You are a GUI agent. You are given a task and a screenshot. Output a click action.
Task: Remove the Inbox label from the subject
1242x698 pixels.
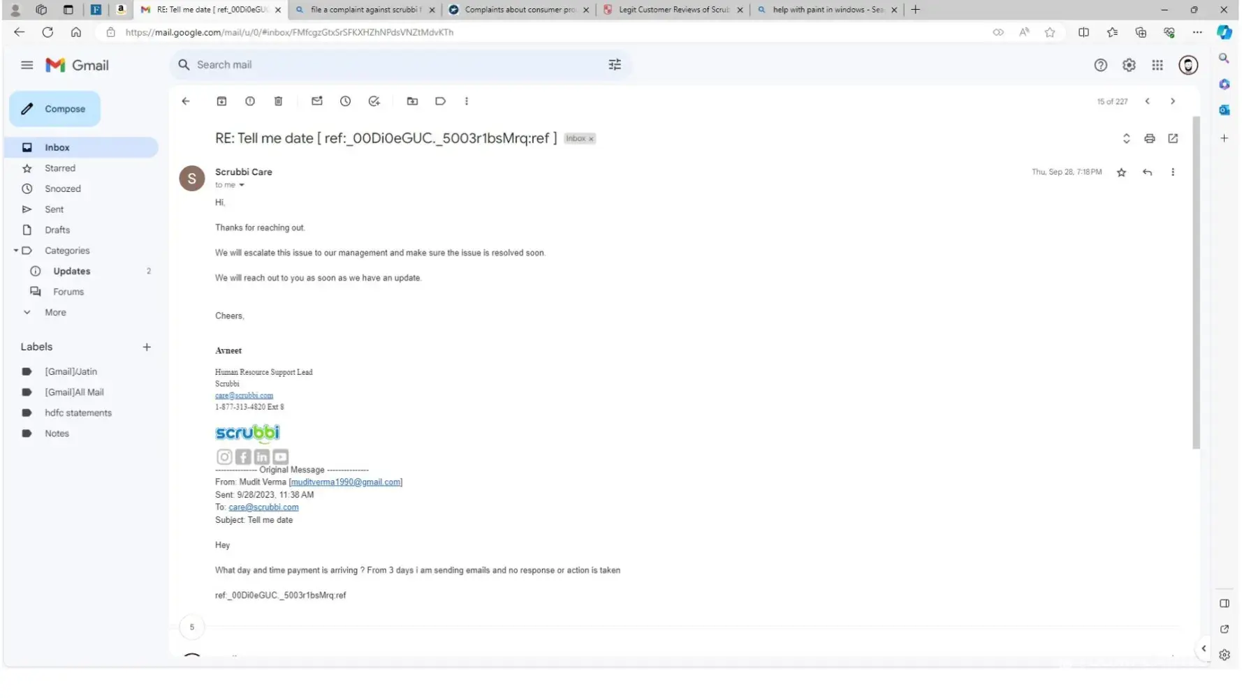pyautogui.click(x=591, y=139)
